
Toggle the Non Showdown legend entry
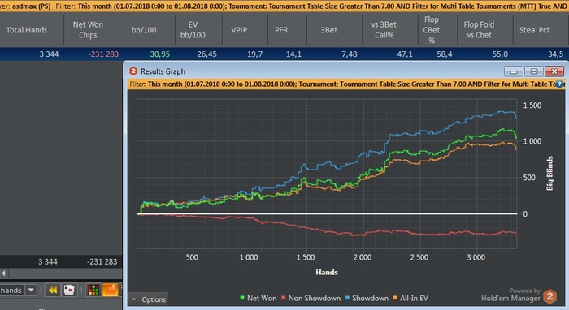[311, 298]
